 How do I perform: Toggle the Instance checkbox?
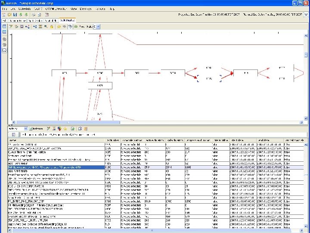(x=31, y=129)
